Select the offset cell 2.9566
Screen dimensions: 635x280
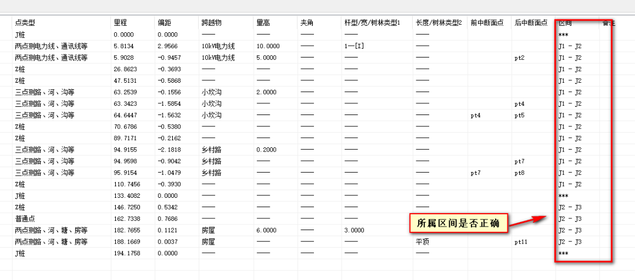coord(168,46)
